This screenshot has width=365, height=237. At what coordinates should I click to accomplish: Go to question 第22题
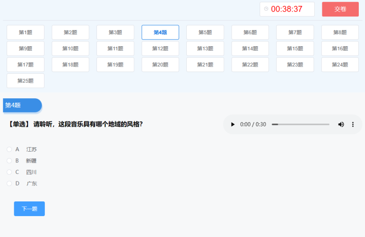click(250, 64)
